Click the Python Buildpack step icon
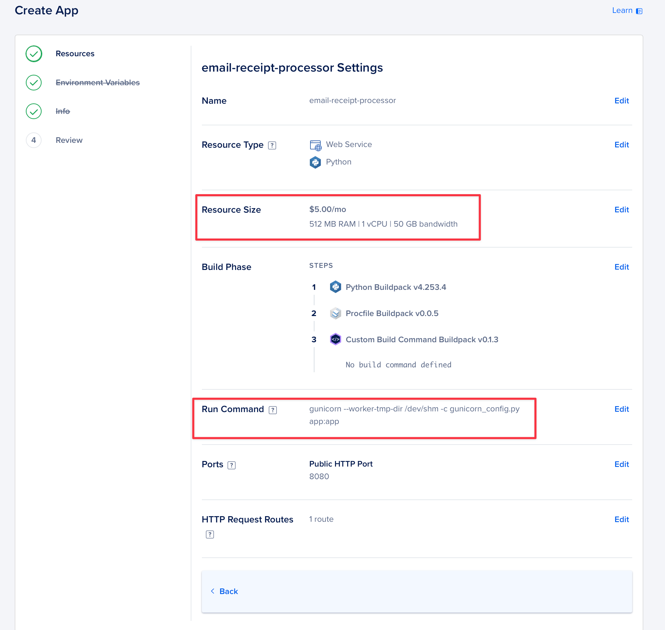 coord(336,287)
